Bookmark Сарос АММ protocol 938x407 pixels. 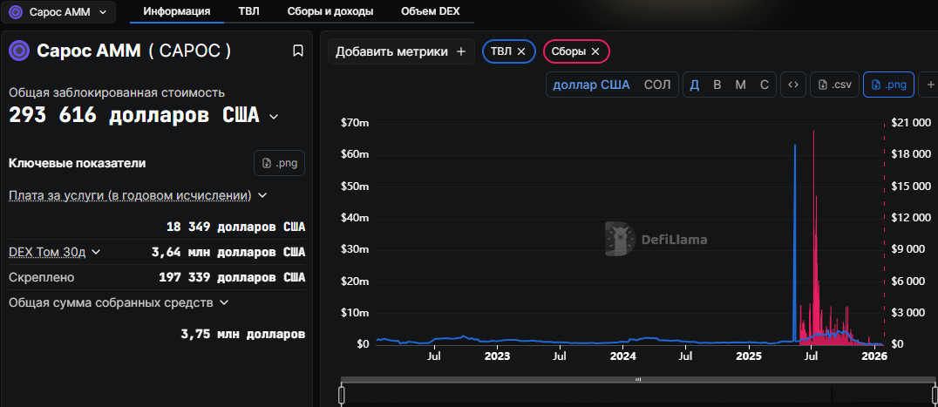298,51
